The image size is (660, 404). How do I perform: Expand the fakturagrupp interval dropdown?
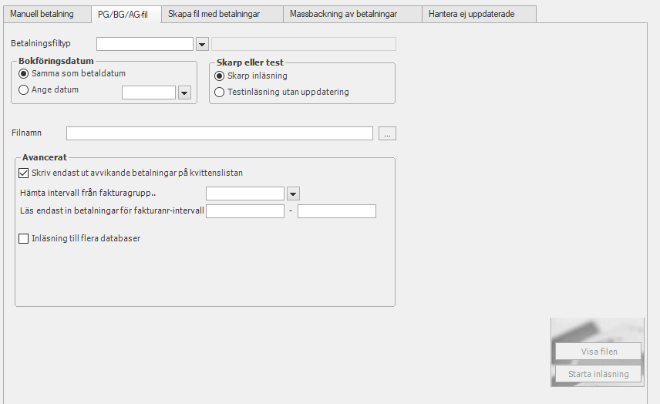pyautogui.click(x=294, y=194)
